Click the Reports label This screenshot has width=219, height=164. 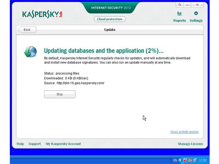[x=180, y=20]
